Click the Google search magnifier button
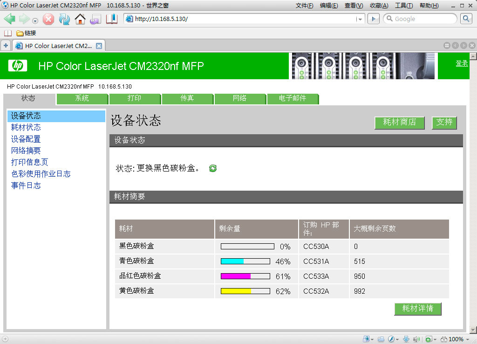 466,19
